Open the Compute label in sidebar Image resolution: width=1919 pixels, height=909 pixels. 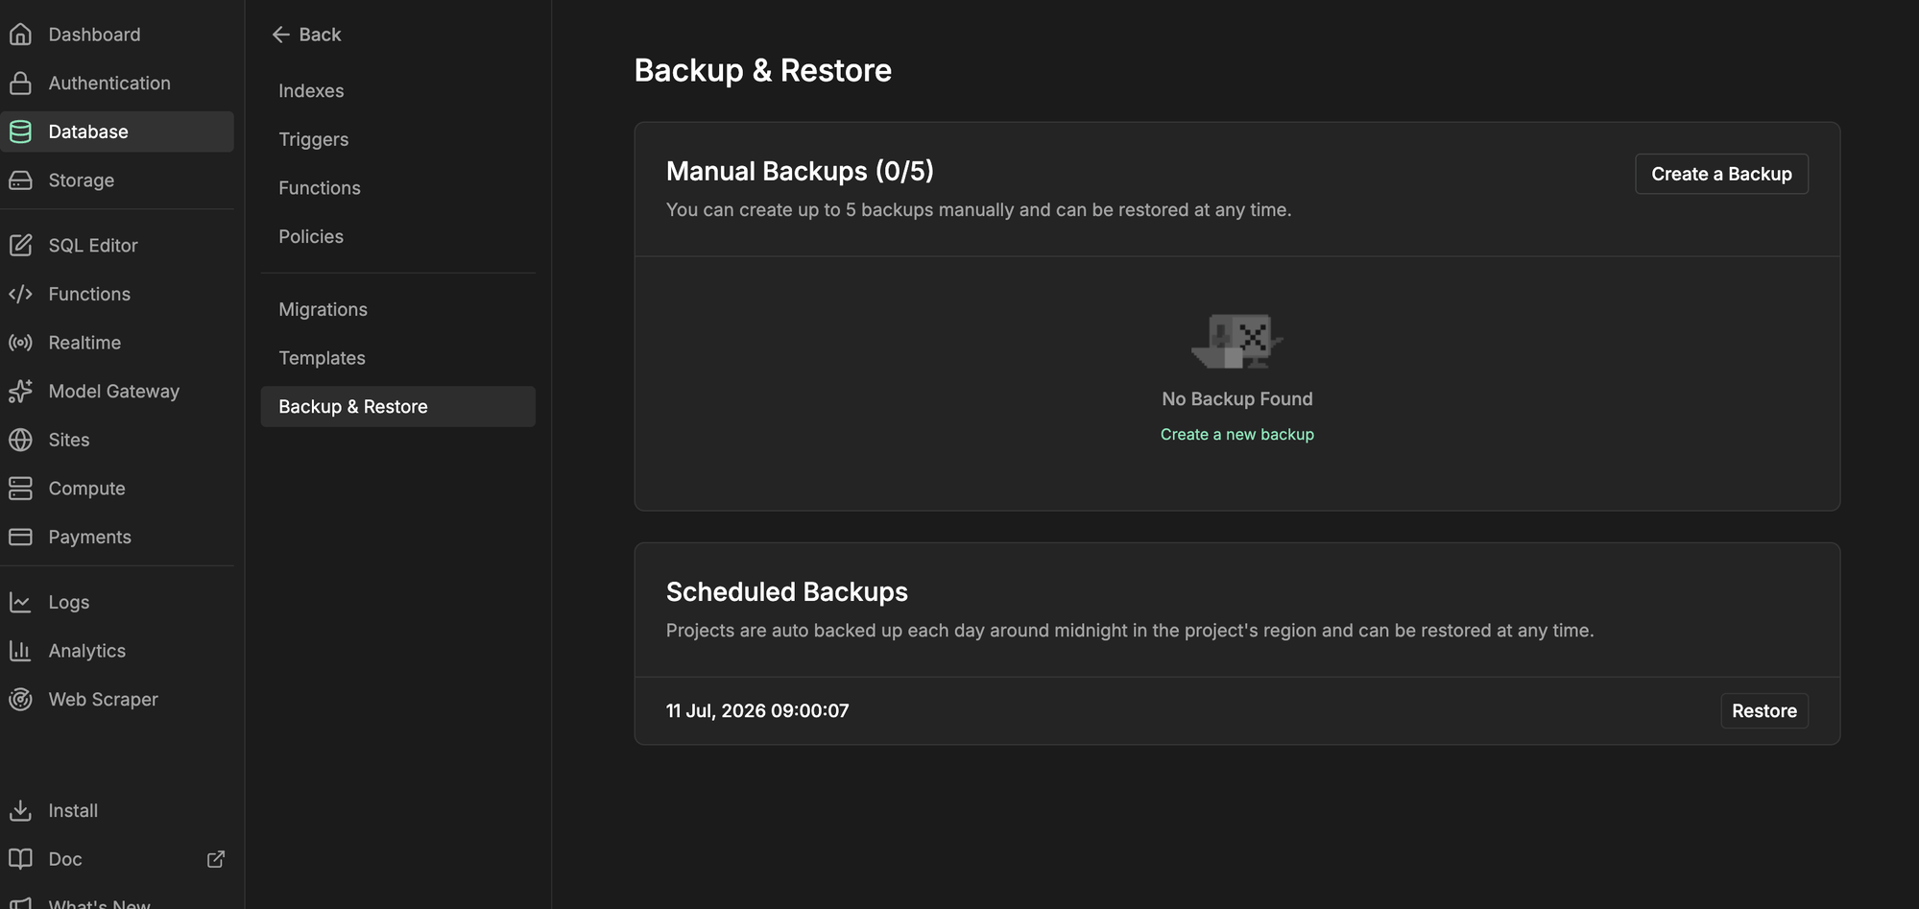[x=87, y=489]
